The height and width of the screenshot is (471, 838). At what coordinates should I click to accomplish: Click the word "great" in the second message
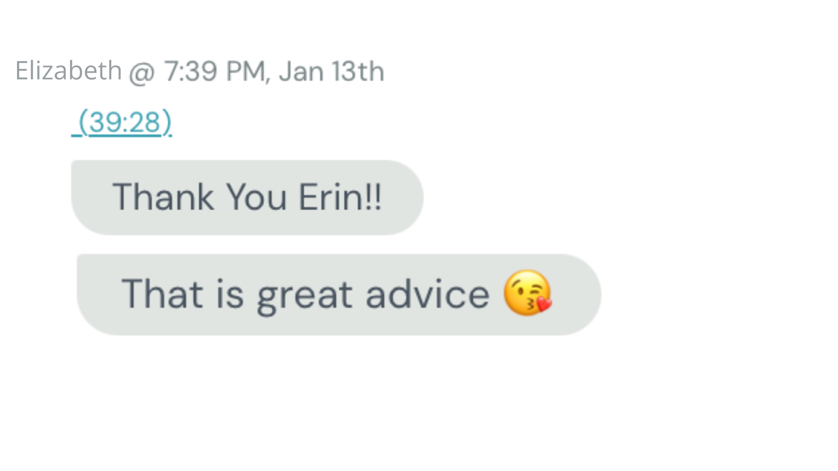click(x=304, y=295)
